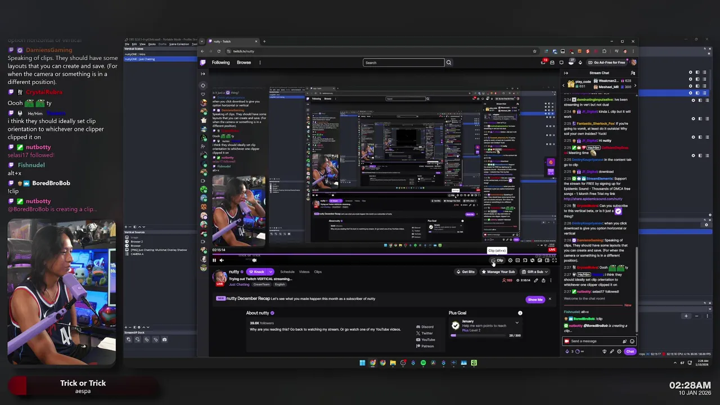Reload the Chrome page
Image resolution: width=720 pixels, height=405 pixels.
219,51
